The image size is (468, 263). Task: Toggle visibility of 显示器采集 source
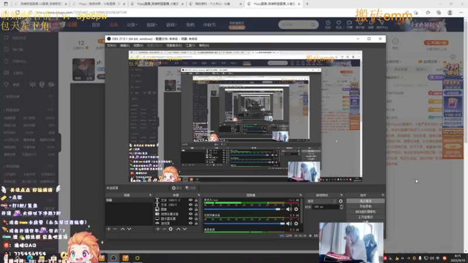pyautogui.click(x=191, y=219)
